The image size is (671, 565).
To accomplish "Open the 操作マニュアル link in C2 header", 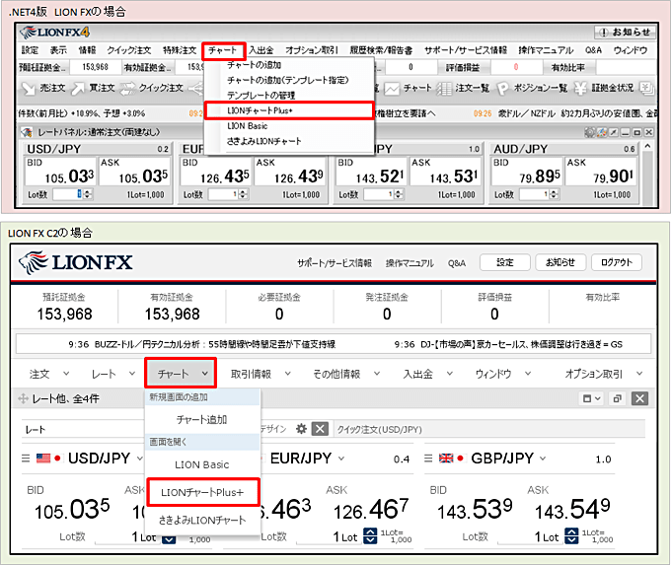I will pyautogui.click(x=410, y=263).
